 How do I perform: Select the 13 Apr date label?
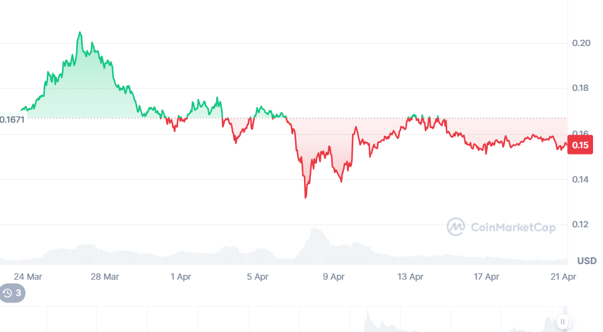(x=411, y=277)
